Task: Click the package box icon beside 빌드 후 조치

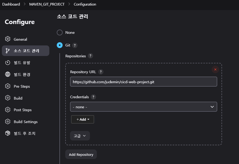Action: (x=8, y=133)
